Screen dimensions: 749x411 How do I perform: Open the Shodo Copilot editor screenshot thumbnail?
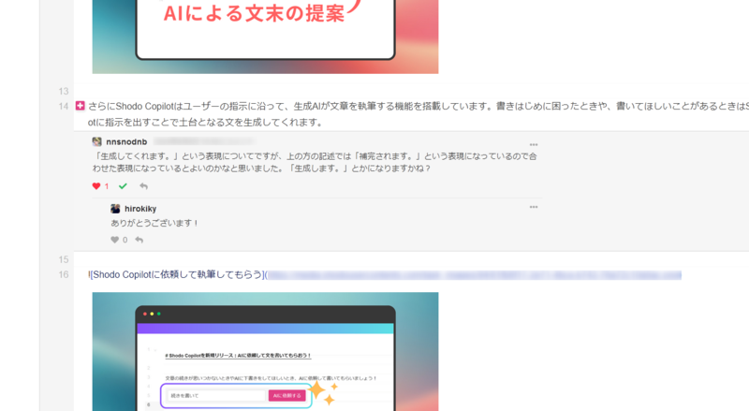pos(265,352)
